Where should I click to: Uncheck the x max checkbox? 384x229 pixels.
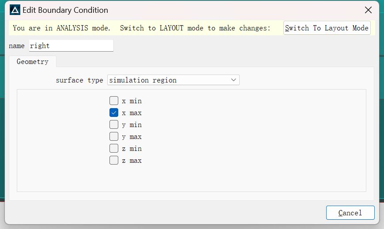pos(114,113)
